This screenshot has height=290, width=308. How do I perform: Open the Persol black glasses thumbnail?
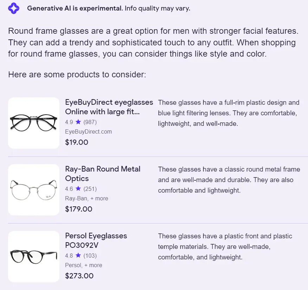pyautogui.click(x=34, y=256)
